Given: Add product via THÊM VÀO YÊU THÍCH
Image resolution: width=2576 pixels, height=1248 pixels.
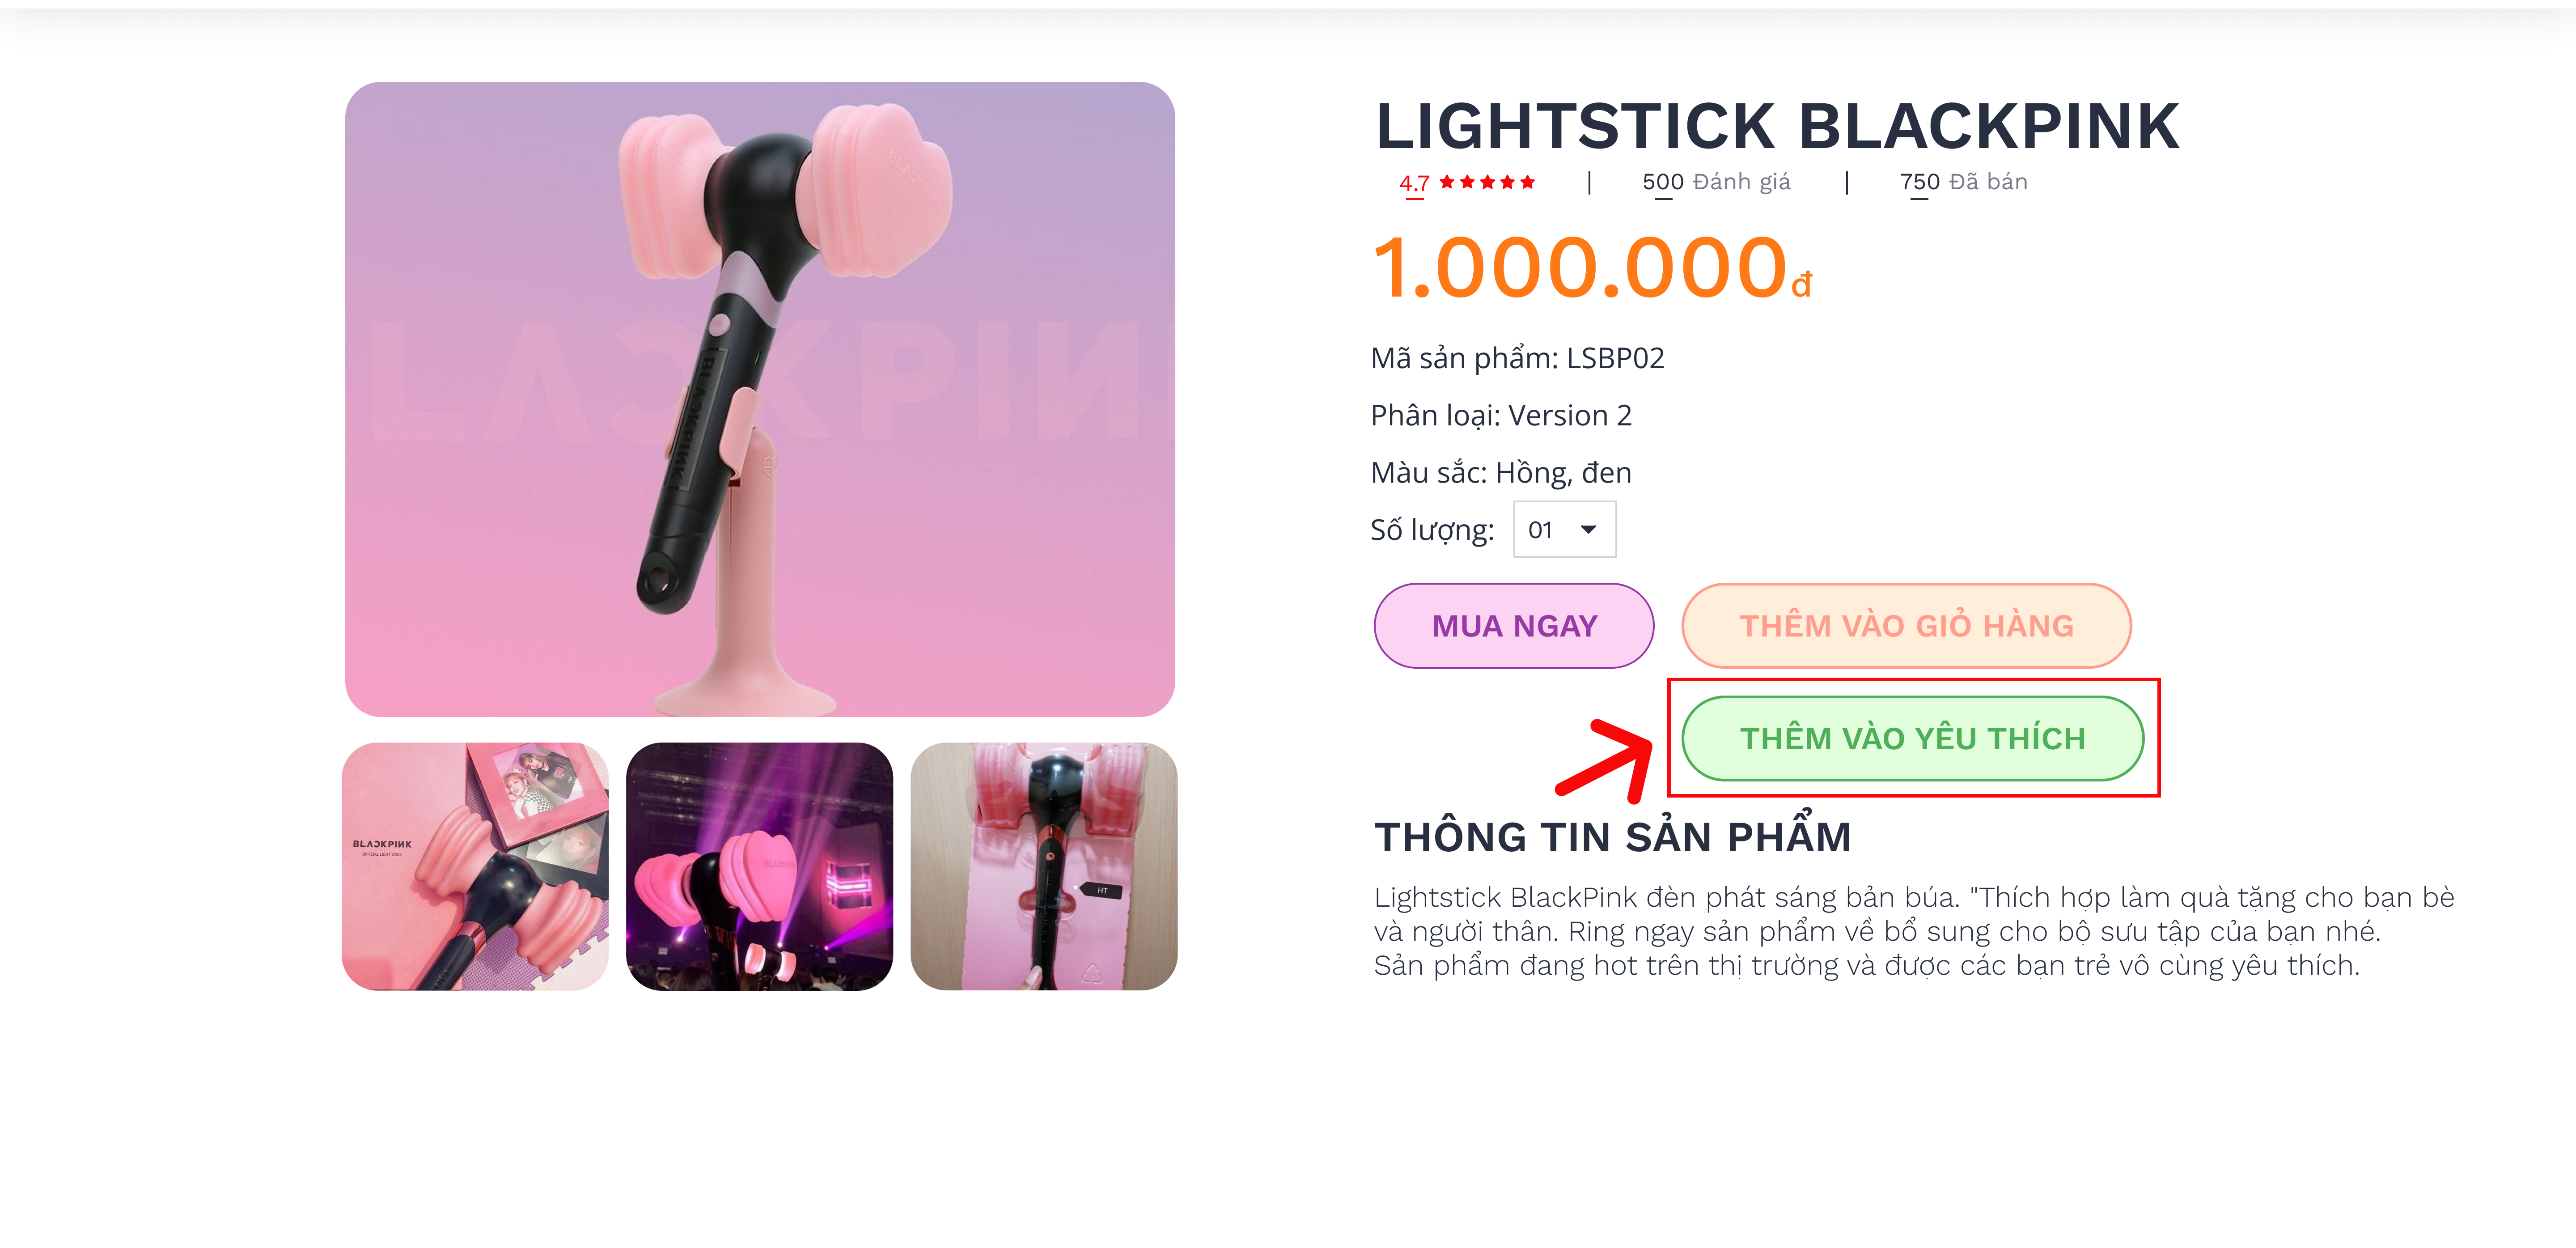Looking at the screenshot, I should point(1912,739).
